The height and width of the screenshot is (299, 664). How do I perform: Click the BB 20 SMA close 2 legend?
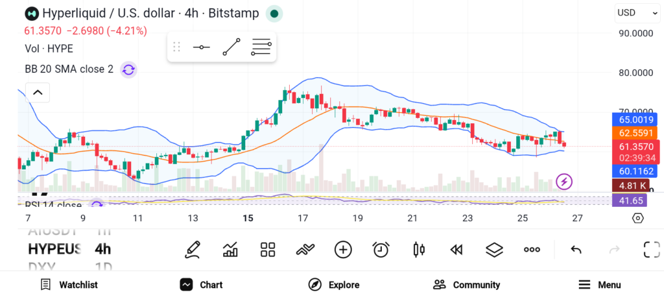tap(69, 69)
